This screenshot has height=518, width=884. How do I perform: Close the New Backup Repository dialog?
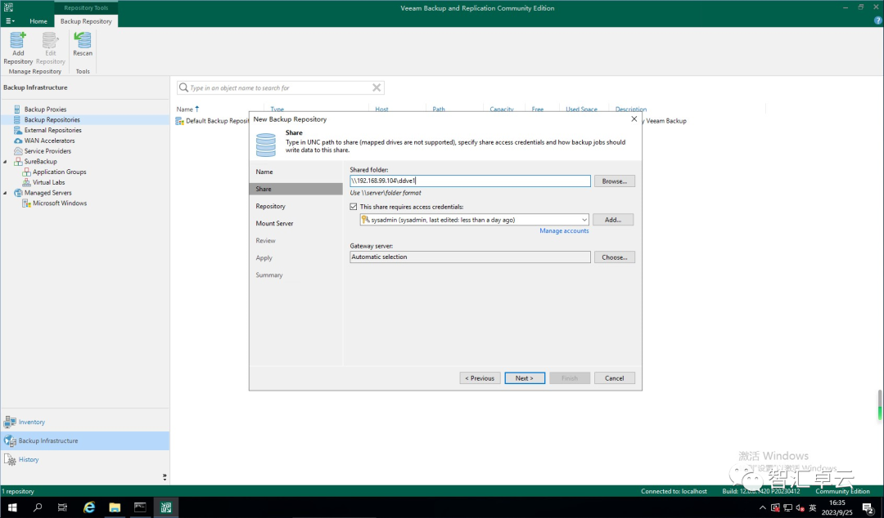(x=634, y=118)
